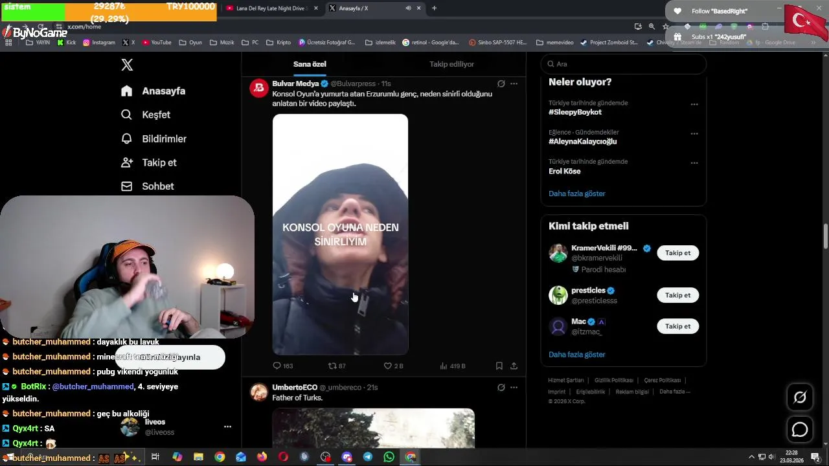Viewport: 829px width, 466px height.
Task: Open Opera from the taskbar
Action: [283, 457]
